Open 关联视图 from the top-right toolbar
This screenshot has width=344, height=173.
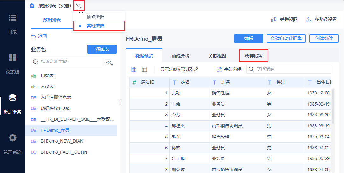tap(284, 20)
